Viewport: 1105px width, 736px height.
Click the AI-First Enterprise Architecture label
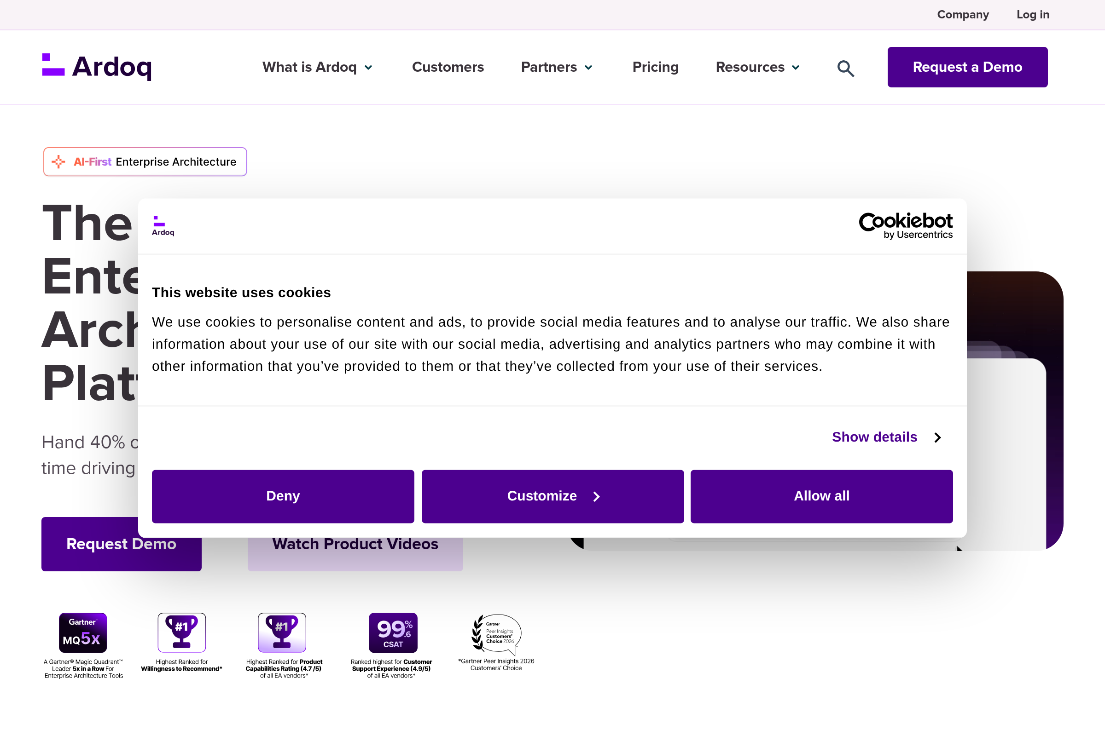pyautogui.click(x=145, y=162)
